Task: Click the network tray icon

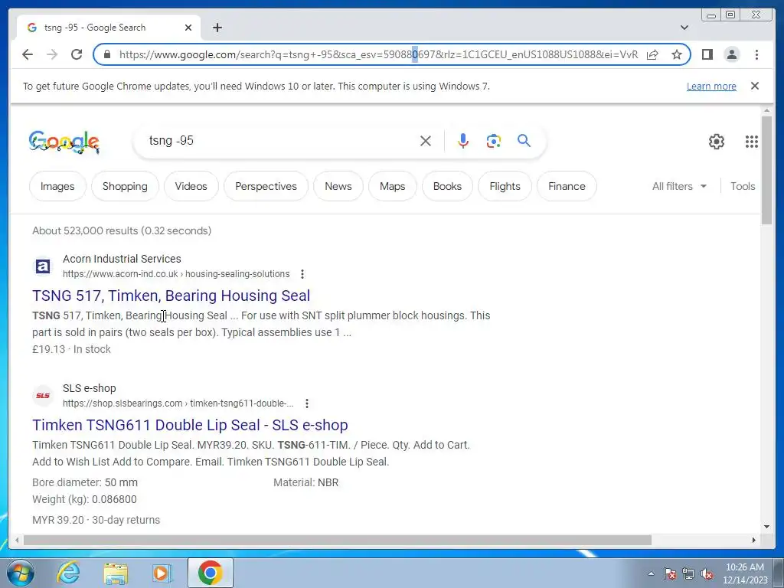Action: tap(688, 573)
